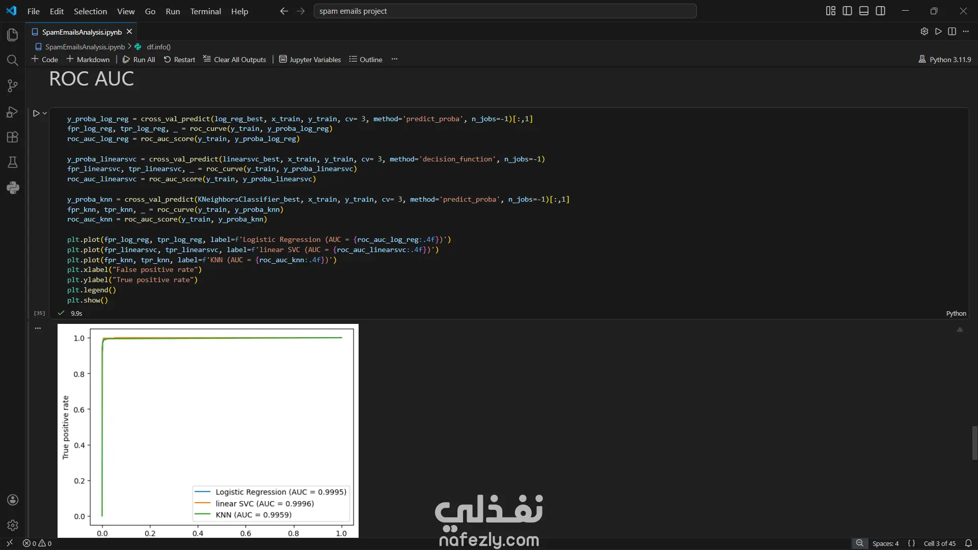Image resolution: width=978 pixels, height=550 pixels.
Task: Split the editor to the right
Action: point(952,32)
